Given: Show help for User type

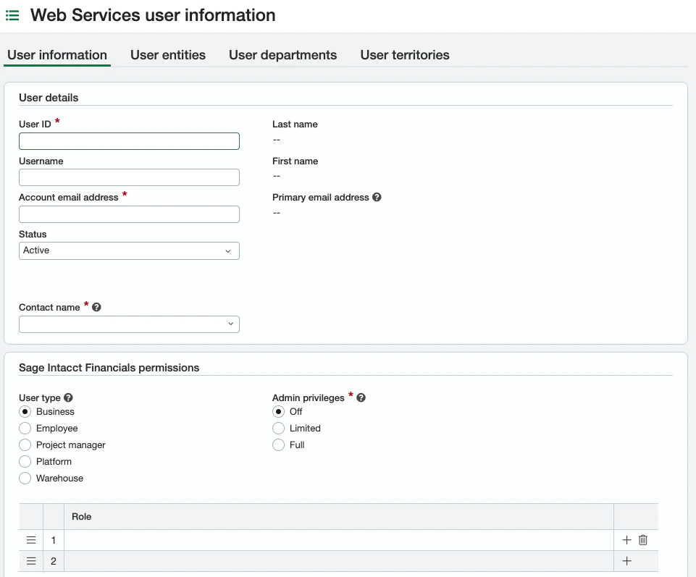Looking at the screenshot, I should (x=68, y=397).
